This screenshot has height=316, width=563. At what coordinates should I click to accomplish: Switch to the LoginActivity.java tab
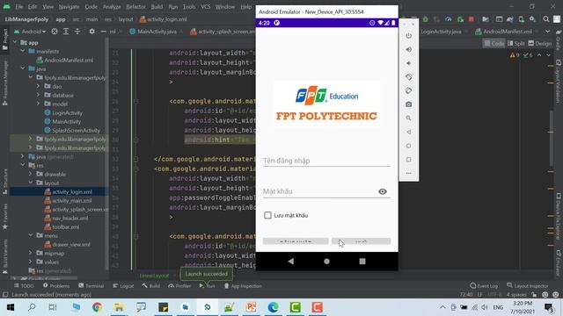(441, 32)
